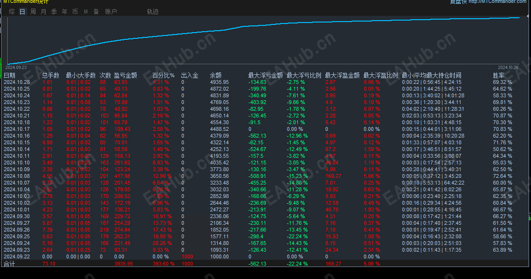Viewport: 531px width, 279px height.
Task: Click the 最大浮盈比例 column header
Action: click(381, 75)
